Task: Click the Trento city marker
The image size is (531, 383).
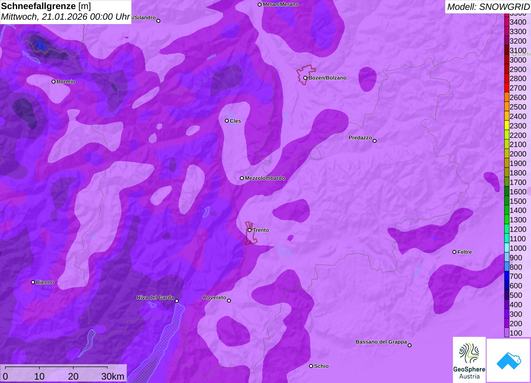Action: 250,230
